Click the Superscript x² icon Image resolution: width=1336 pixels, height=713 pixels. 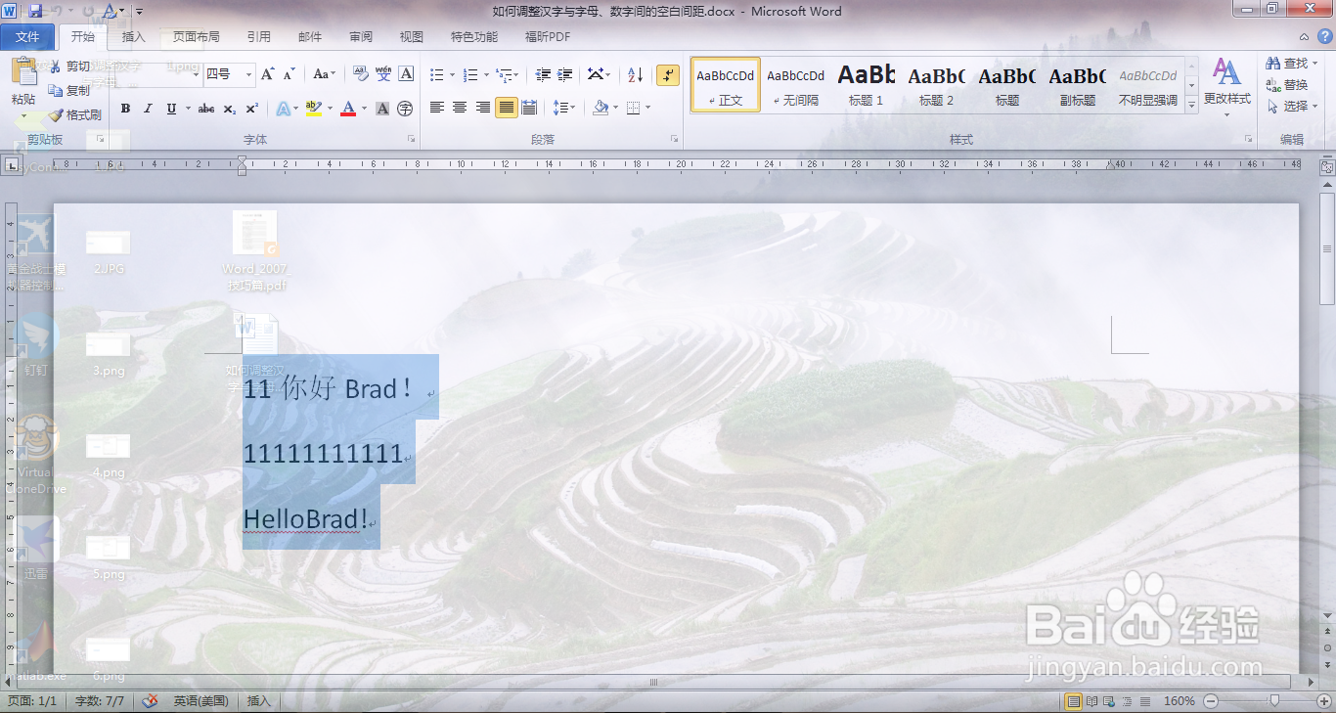[x=252, y=109]
